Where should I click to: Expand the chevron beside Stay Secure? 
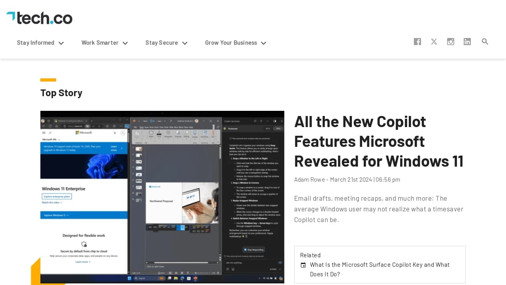click(185, 43)
